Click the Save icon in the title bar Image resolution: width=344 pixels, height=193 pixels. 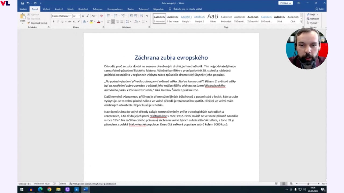tap(23, 3)
